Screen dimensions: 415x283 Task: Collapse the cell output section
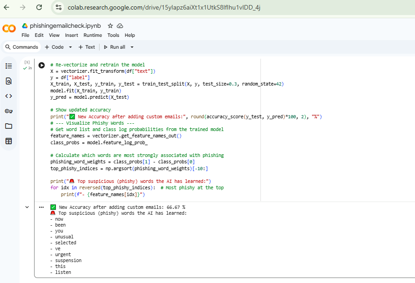(x=27, y=207)
